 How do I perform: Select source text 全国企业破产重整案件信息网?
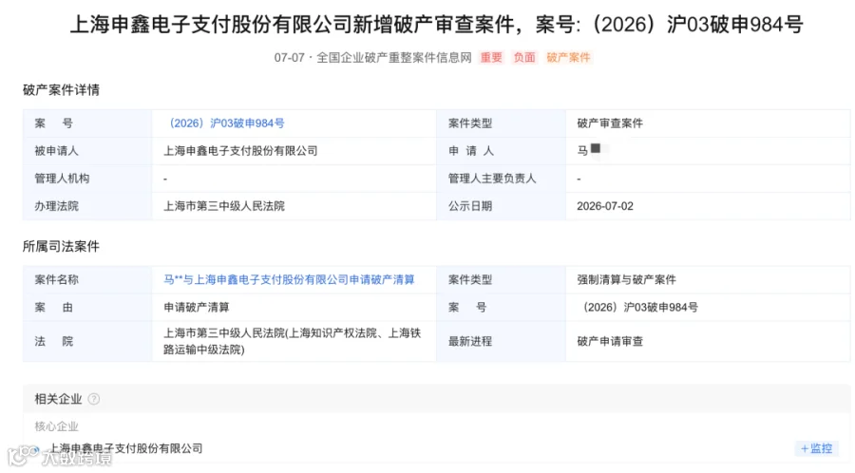[x=393, y=57]
